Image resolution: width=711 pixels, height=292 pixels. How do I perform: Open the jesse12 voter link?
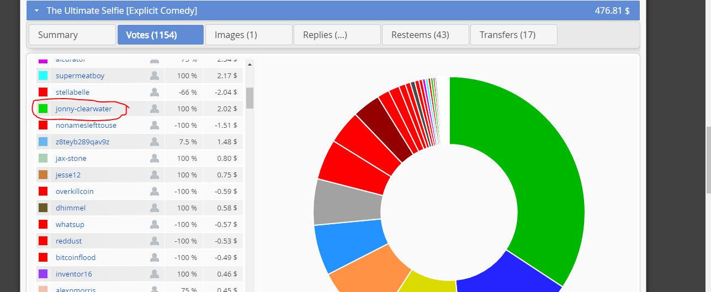coord(68,175)
